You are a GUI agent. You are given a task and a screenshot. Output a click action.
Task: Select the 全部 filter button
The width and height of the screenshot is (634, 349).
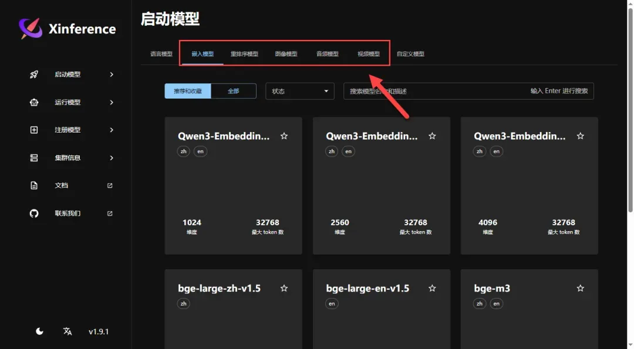(233, 91)
